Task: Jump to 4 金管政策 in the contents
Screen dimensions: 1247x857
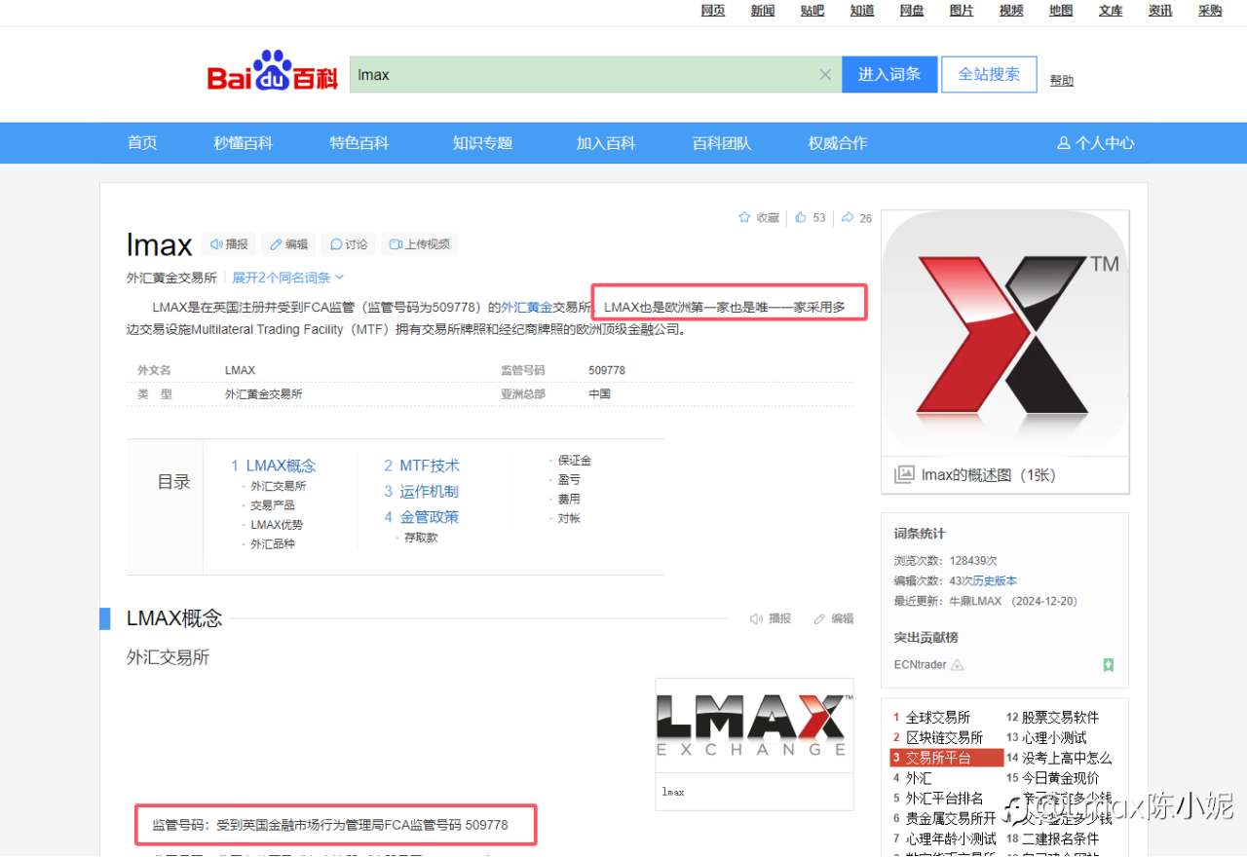Action: click(422, 517)
